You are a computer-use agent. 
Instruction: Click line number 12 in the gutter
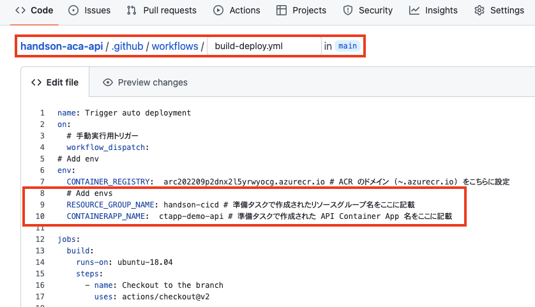pos(40,239)
